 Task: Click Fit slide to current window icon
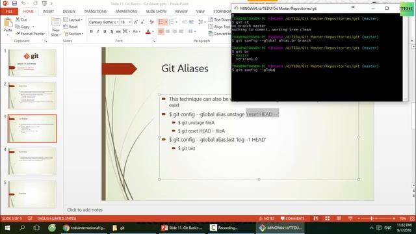[412, 218]
